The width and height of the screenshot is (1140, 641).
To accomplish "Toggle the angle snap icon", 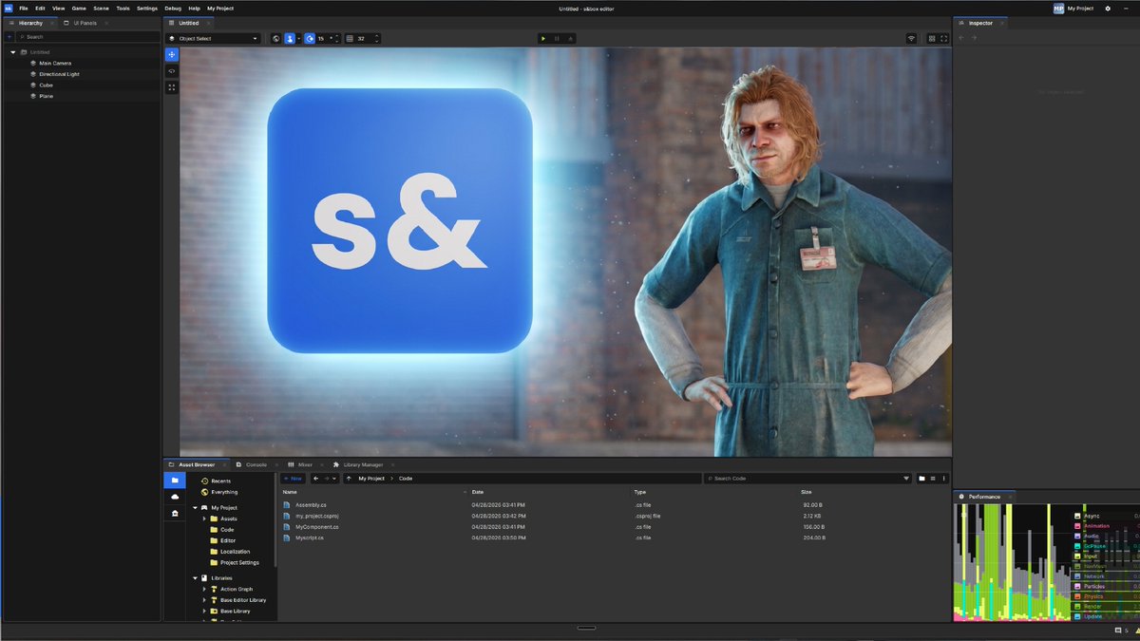I will (310, 38).
